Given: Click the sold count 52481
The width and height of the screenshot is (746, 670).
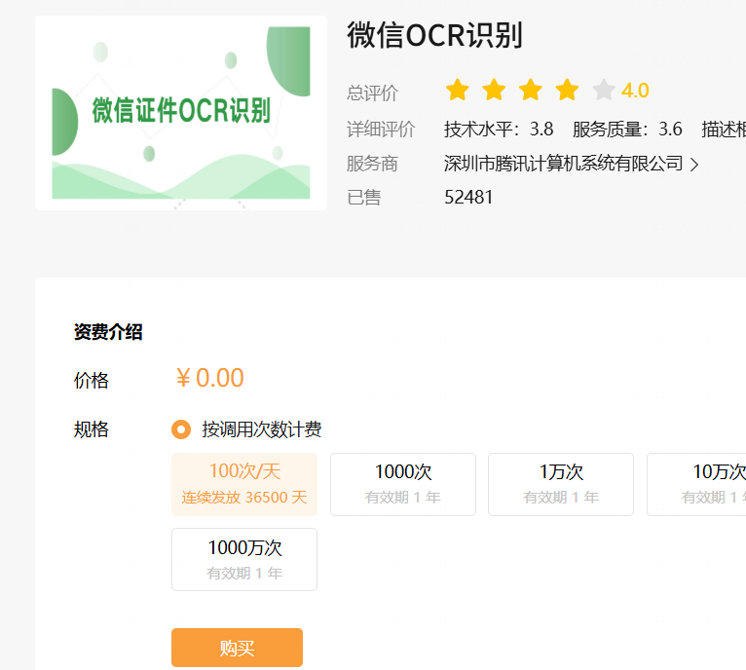Looking at the screenshot, I should coord(468,197).
